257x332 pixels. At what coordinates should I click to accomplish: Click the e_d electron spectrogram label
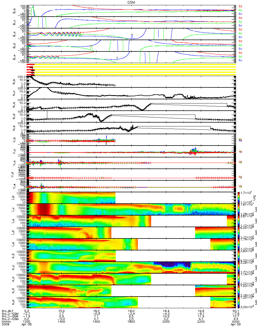coord(14,290)
